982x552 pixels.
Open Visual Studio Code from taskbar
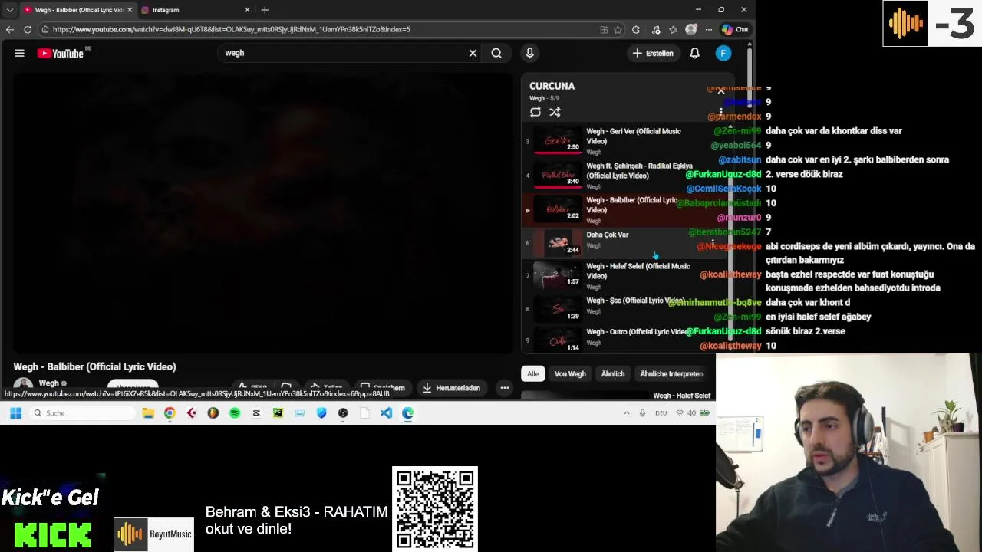(386, 413)
